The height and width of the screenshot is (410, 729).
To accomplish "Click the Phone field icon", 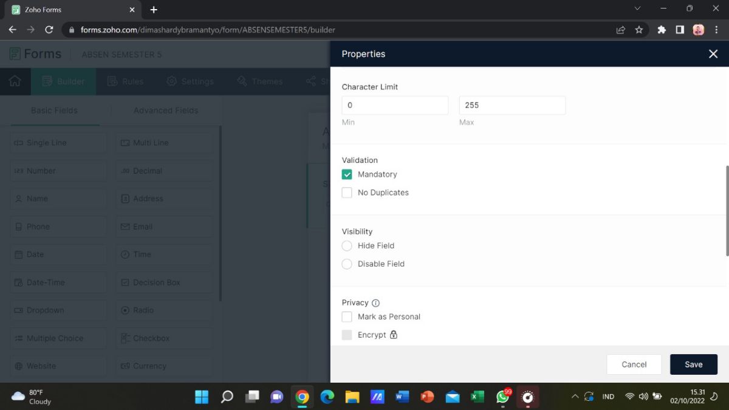I will pyautogui.click(x=19, y=227).
